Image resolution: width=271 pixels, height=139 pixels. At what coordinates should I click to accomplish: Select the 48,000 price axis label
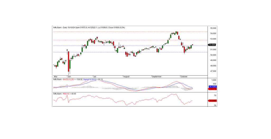click(213, 66)
